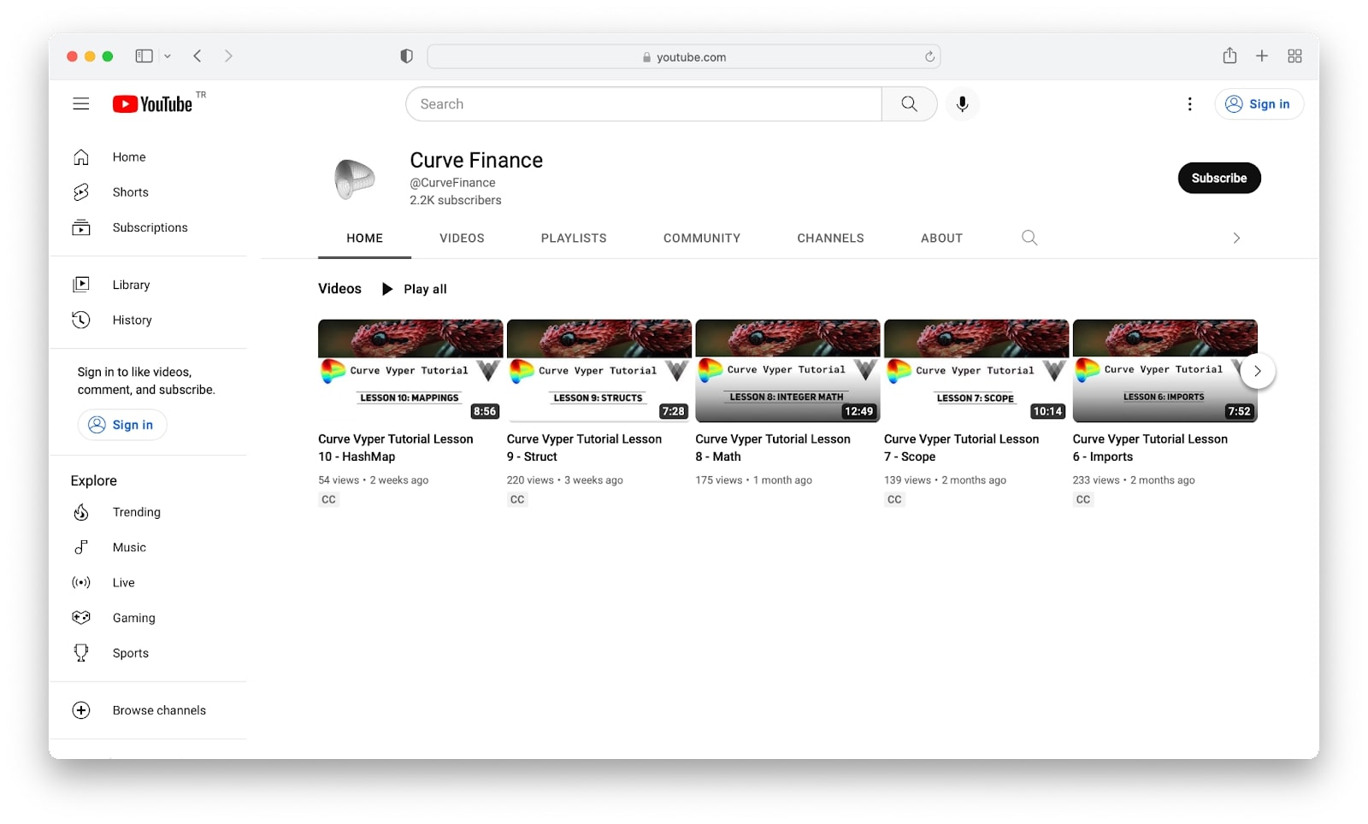This screenshot has width=1368, height=824.
Task: Toggle the Safari sidebar
Action: [x=144, y=56]
